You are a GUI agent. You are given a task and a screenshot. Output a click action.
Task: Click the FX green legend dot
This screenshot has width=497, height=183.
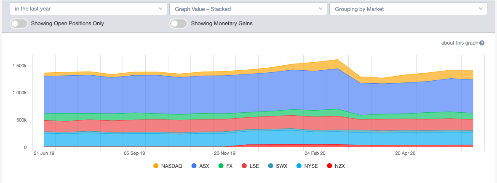tap(221, 166)
